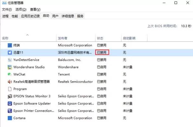Click the EPSON Status Monitor 3 icon
The image size is (193, 127).
(x=10, y=96)
